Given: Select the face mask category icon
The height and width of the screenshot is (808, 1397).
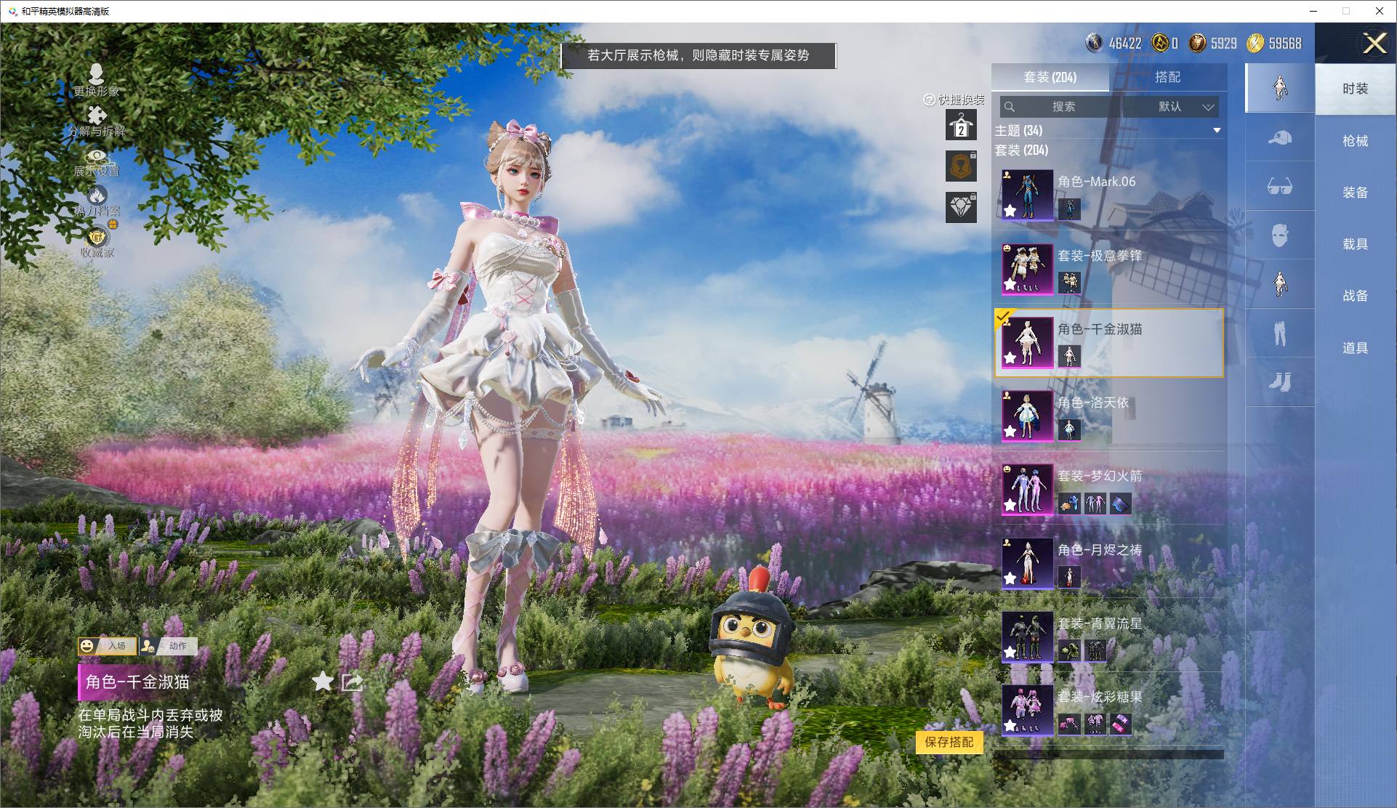Looking at the screenshot, I should click(x=1280, y=235).
